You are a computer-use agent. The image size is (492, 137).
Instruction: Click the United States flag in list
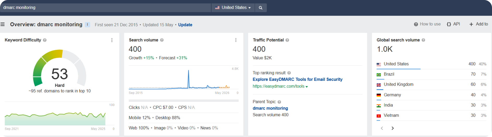[379, 64]
